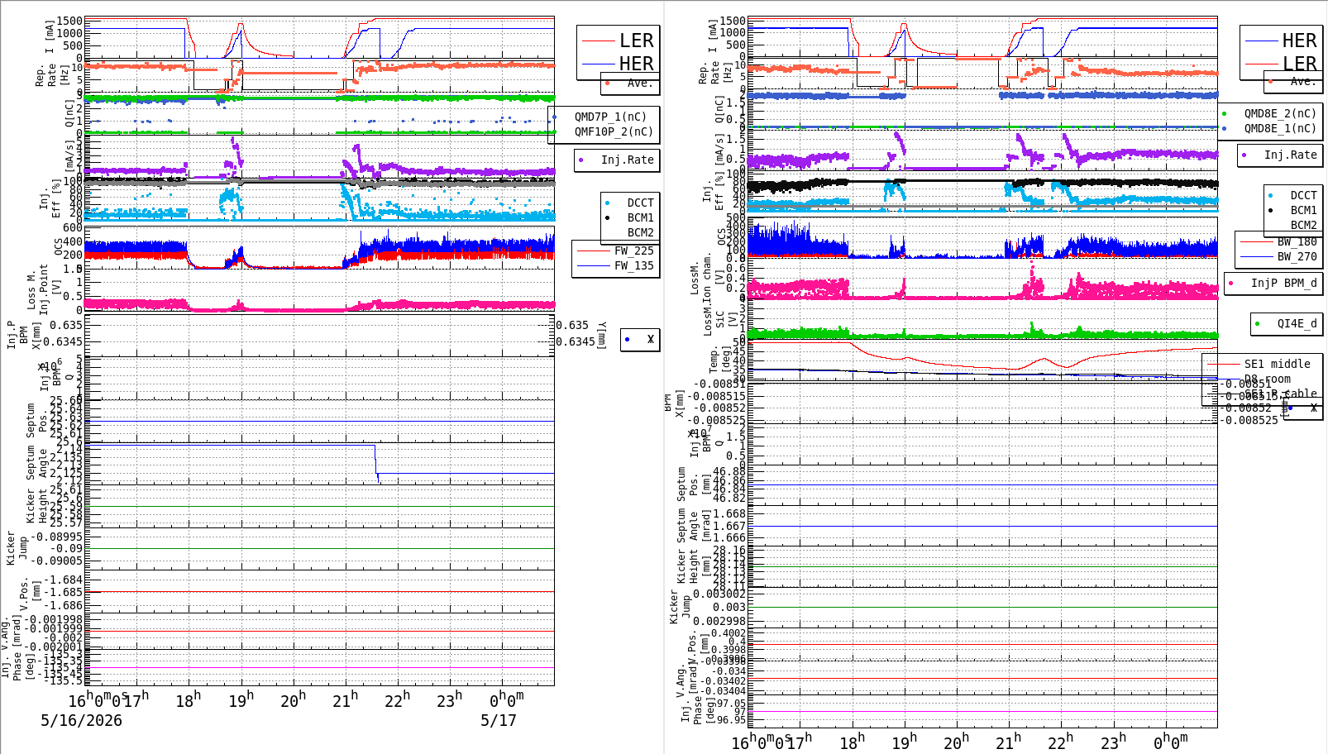Select the FW_225 legend label
Viewport: 1328px width, 754px height.
[x=633, y=251]
